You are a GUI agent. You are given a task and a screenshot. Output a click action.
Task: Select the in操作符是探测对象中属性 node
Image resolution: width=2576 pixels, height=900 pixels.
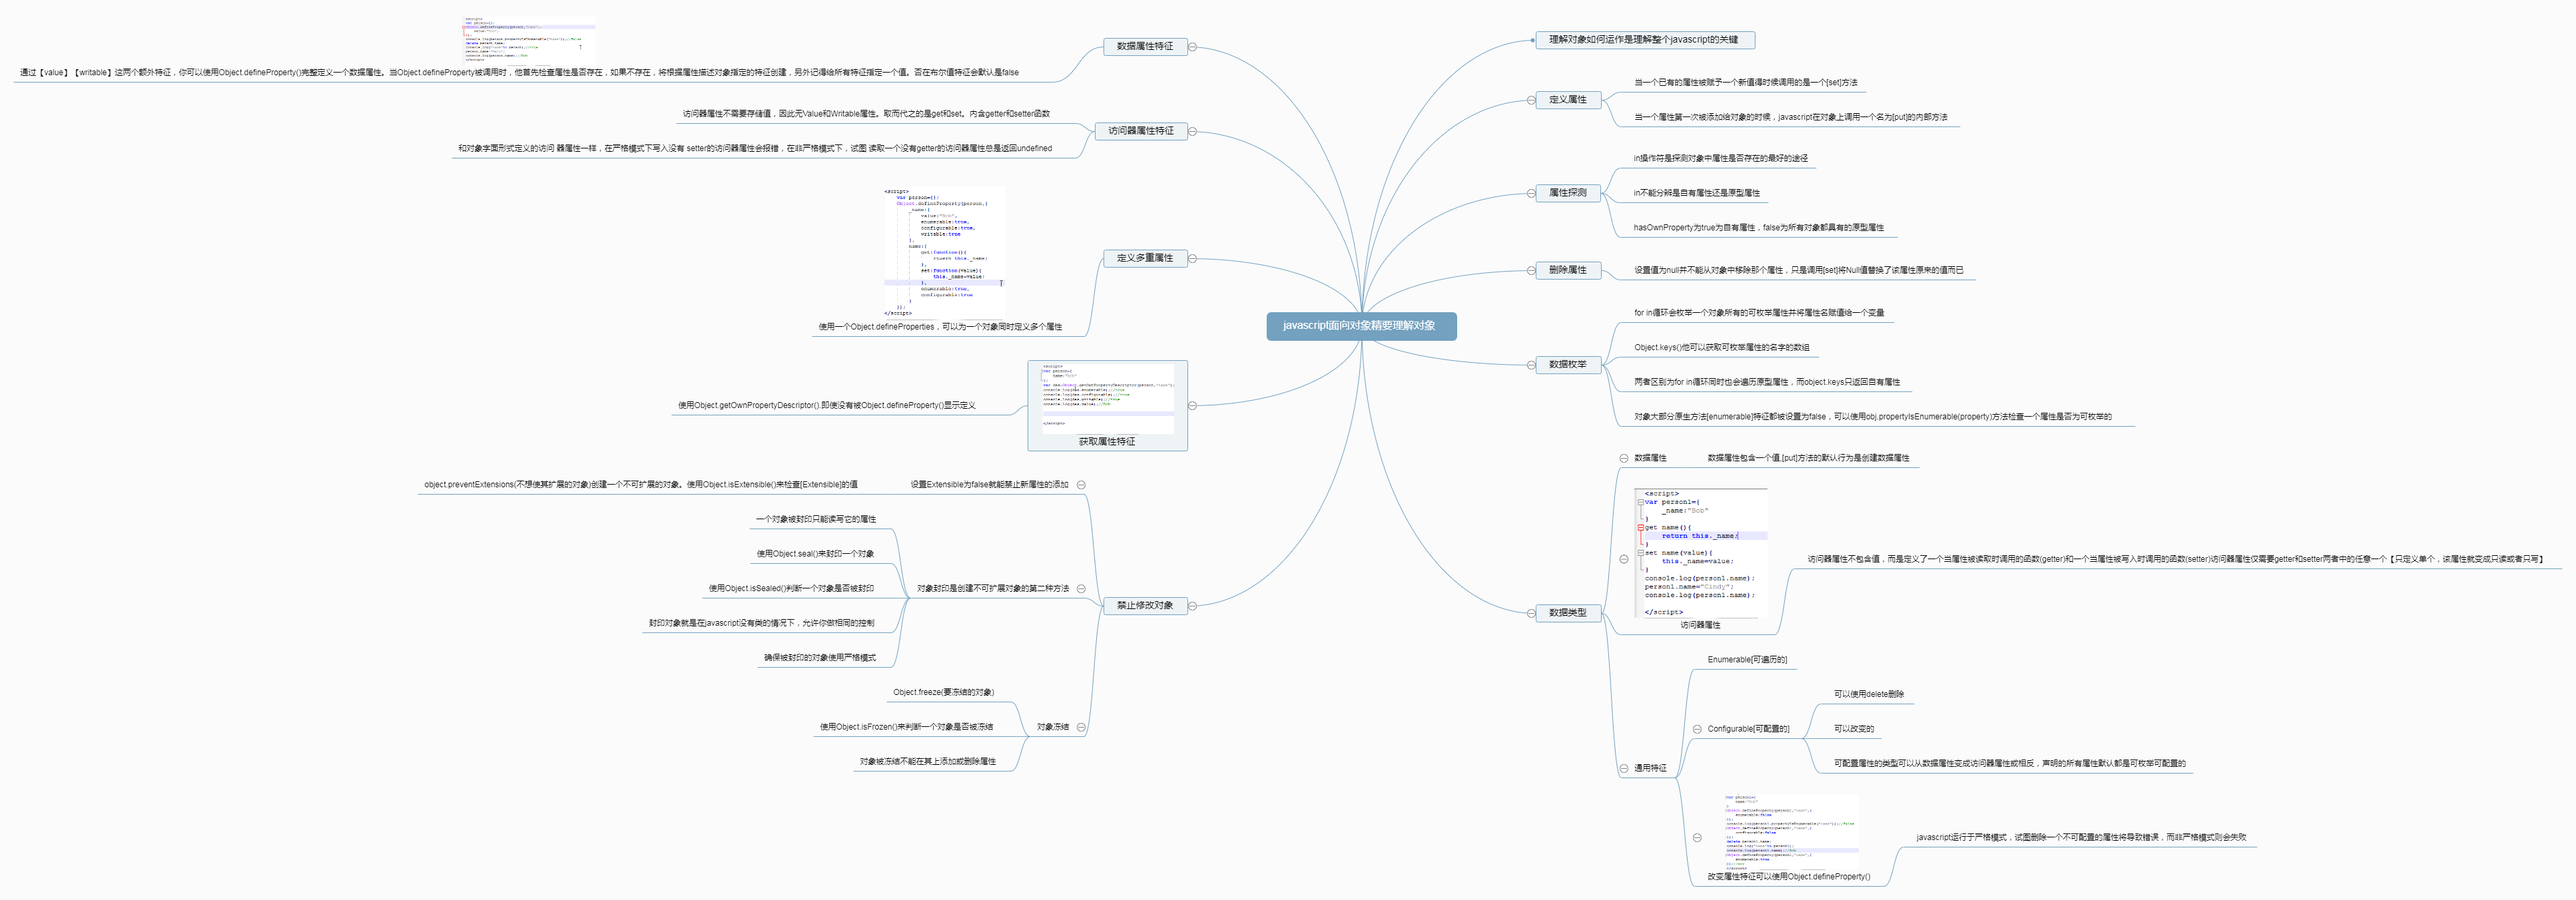point(1720,158)
